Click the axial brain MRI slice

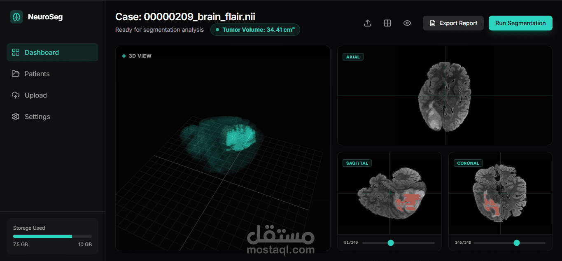pyautogui.click(x=444, y=96)
